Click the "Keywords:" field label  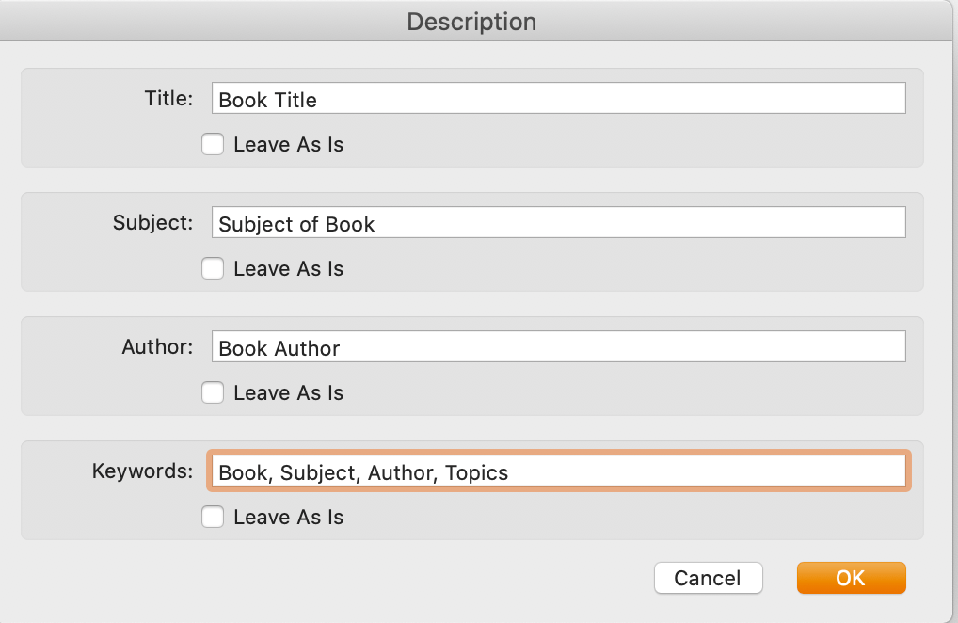point(142,471)
